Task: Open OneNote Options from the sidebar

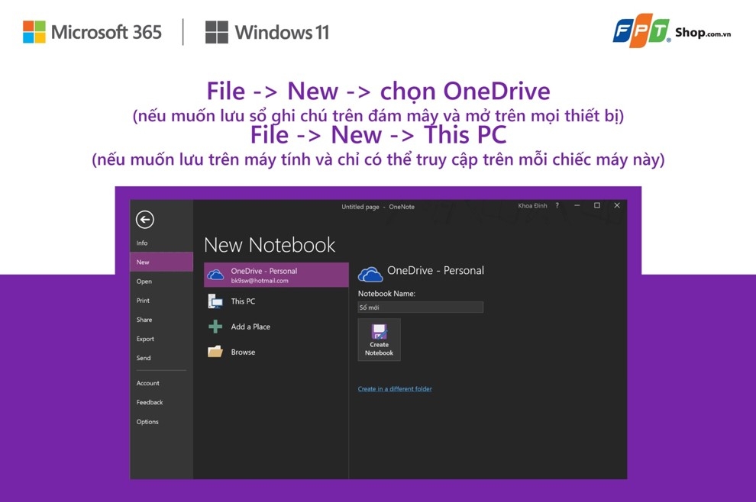Action: coord(147,421)
